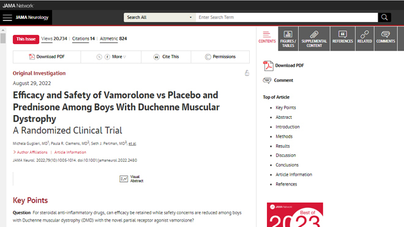Open the Related links tab
The width and height of the screenshot is (404, 227).
(365, 39)
